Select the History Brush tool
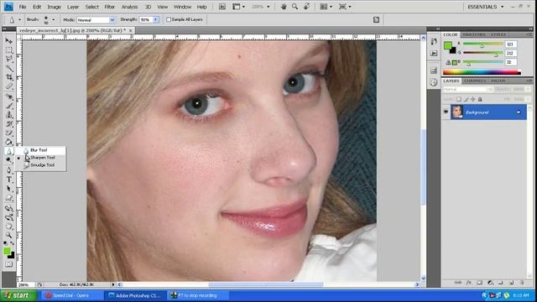The width and height of the screenshot is (537, 302). coord(9,124)
